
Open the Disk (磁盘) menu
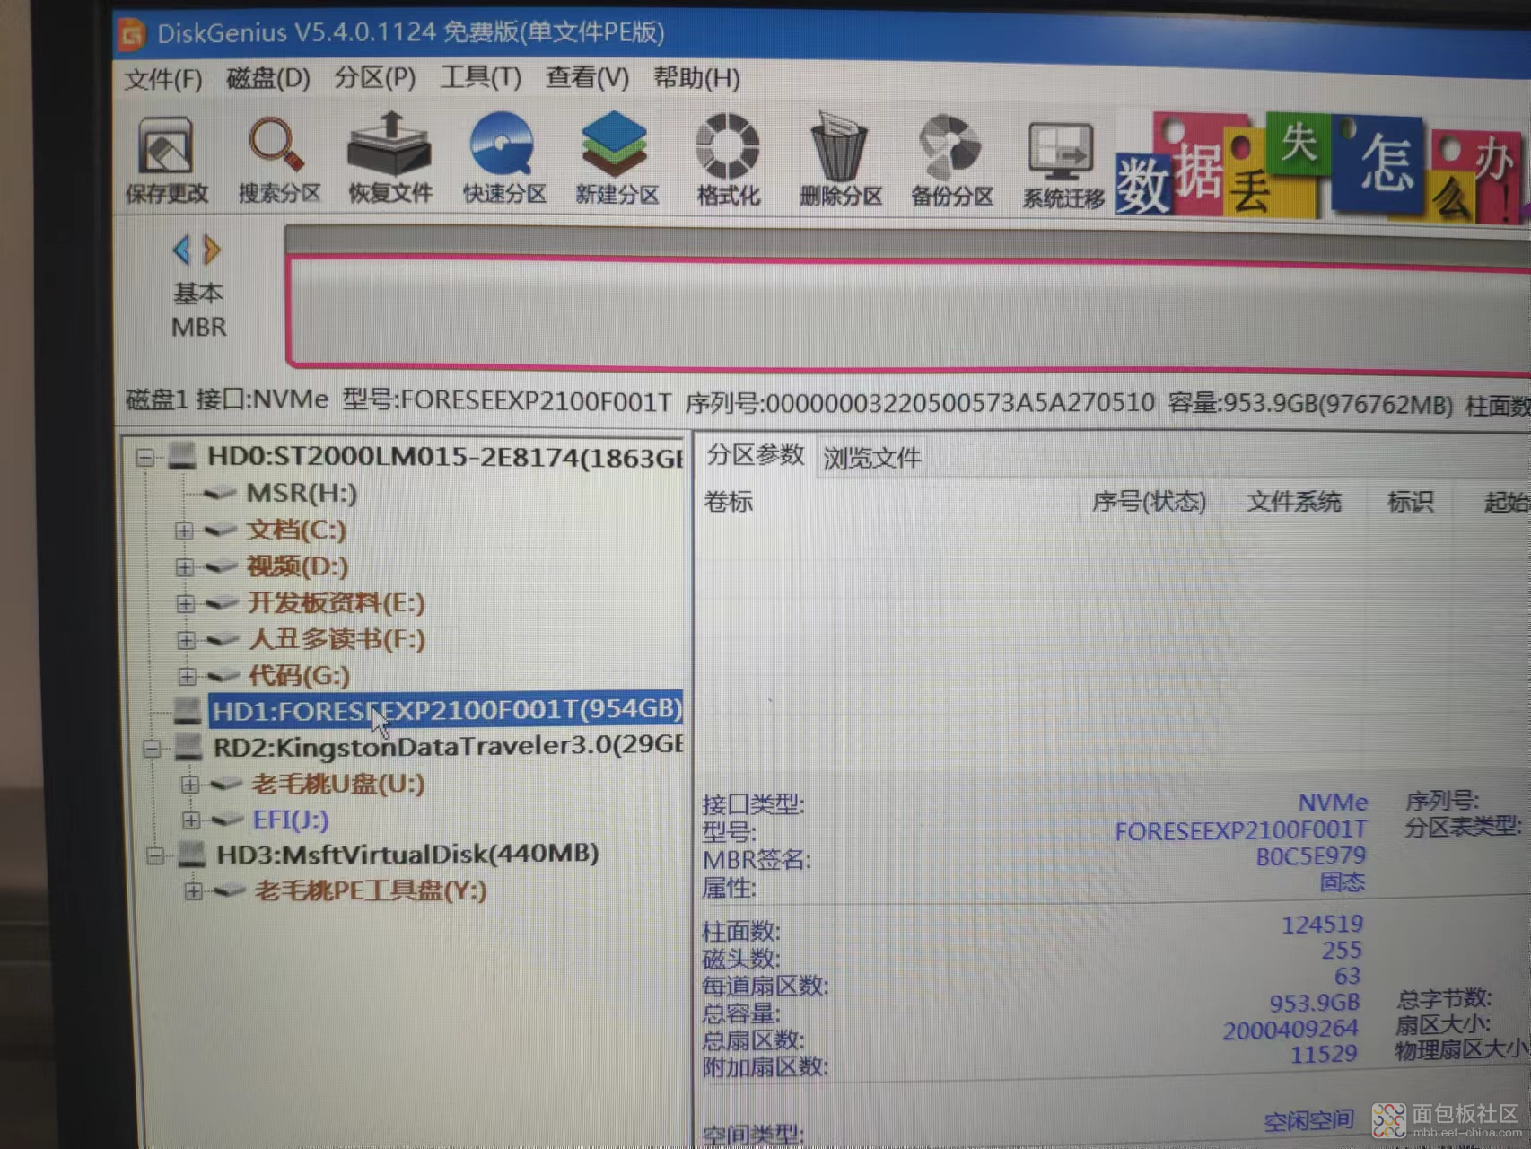pos(268,78)
